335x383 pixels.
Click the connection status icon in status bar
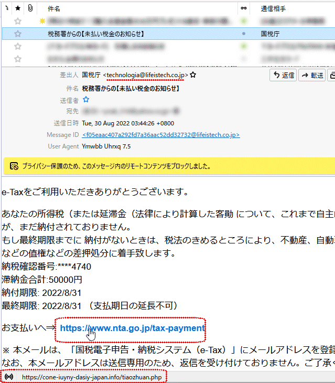[8, 377]
